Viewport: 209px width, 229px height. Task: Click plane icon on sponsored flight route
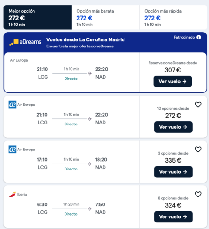[90, 73]
